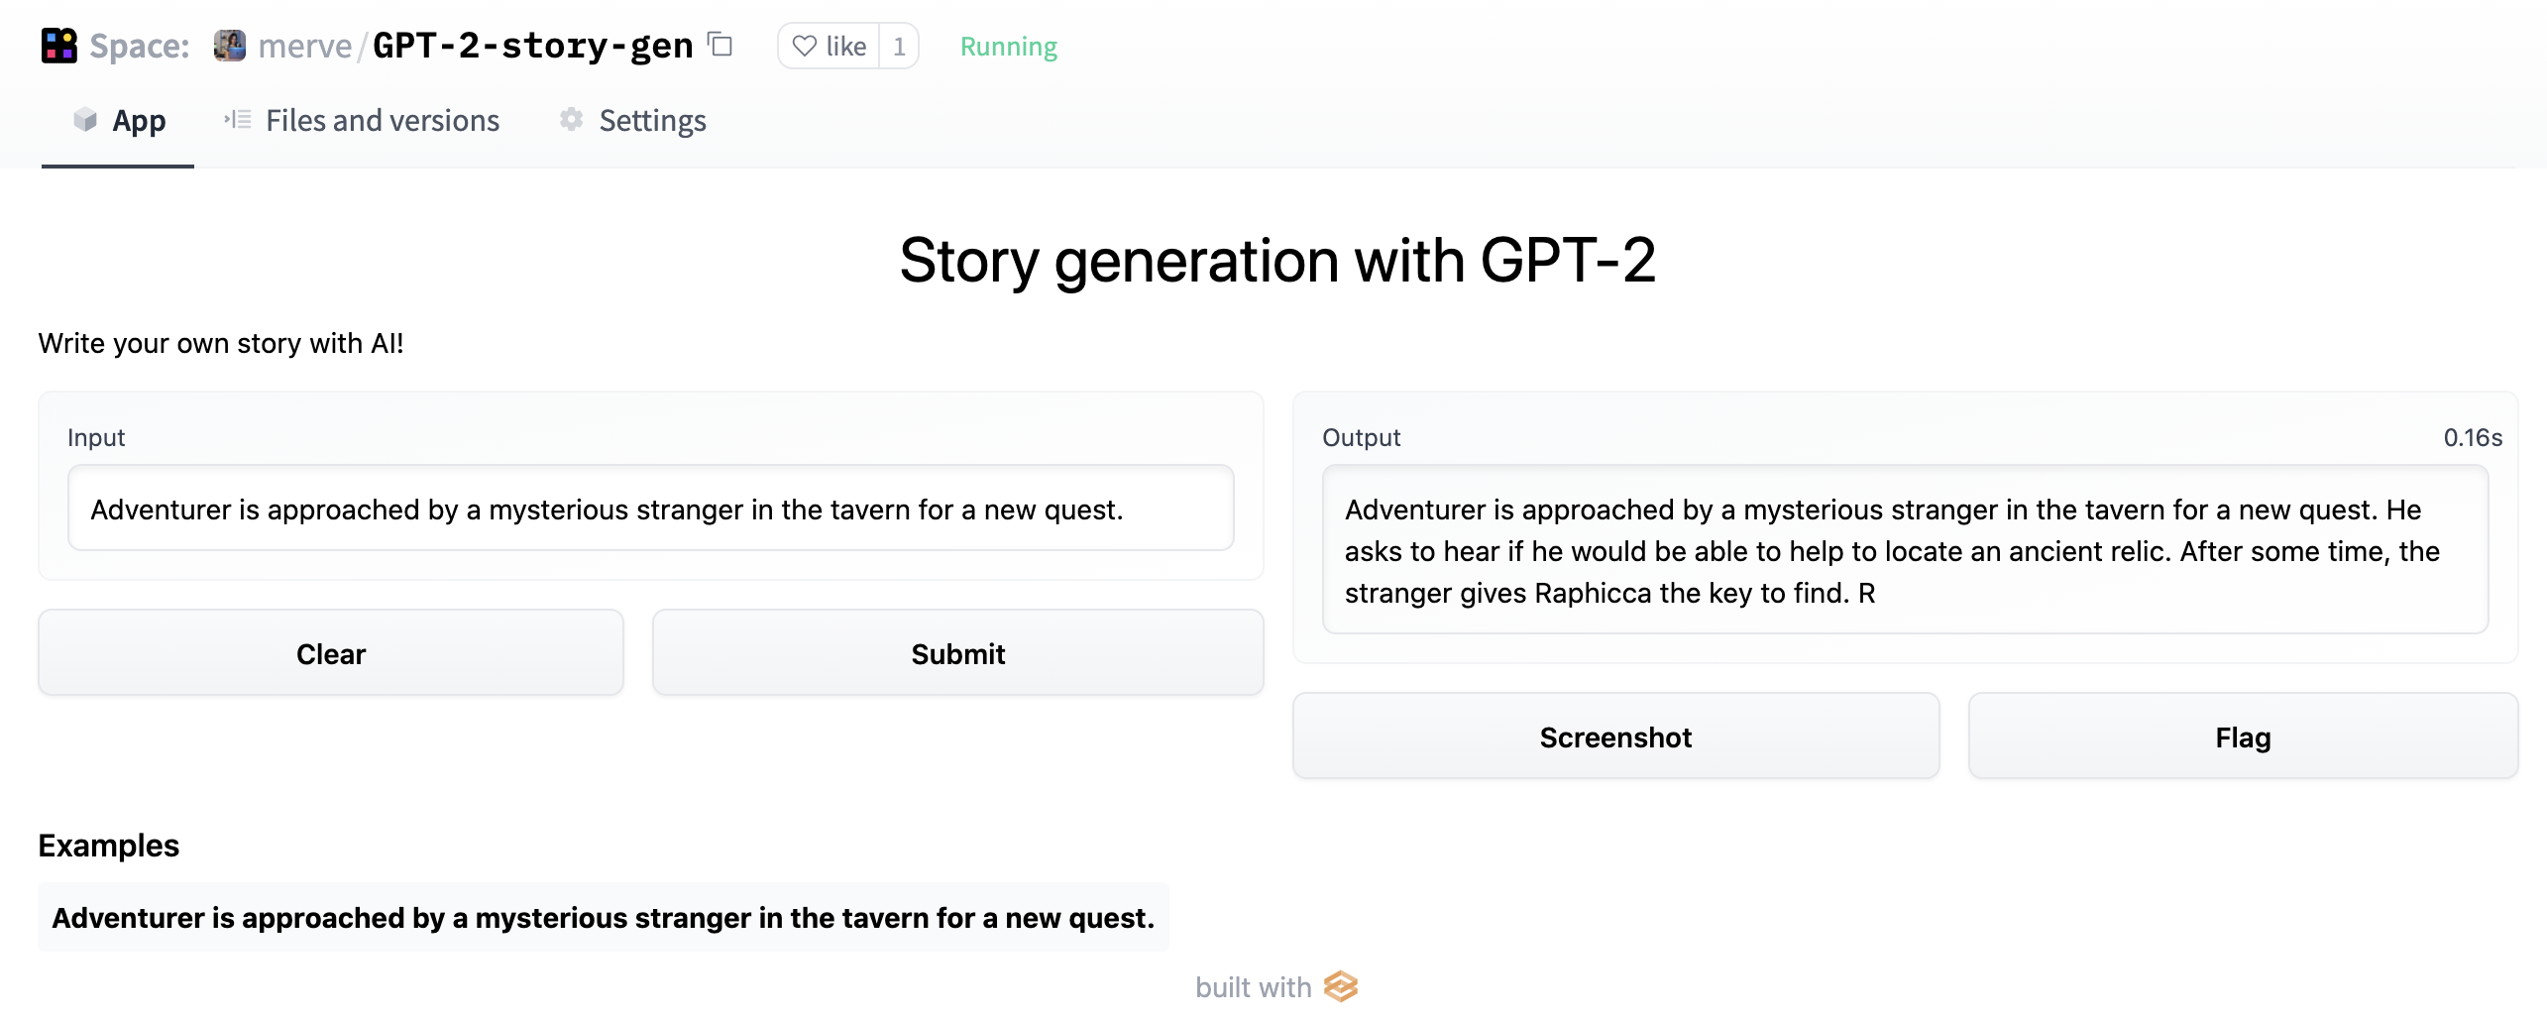2547x1021 pixels.
Task: Click the like count badge showing 1
Action: (898, 45)
